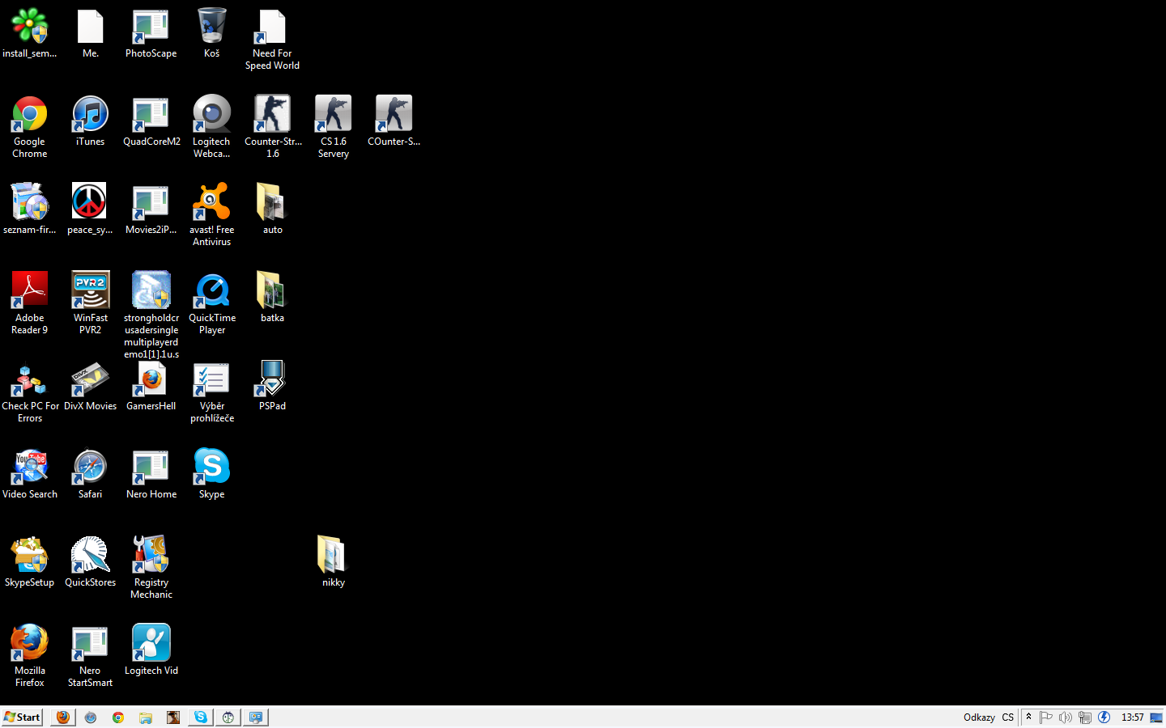Select the Mozilla Firefox desktop icon
The image size is (1166, 728).
[30, 644]
